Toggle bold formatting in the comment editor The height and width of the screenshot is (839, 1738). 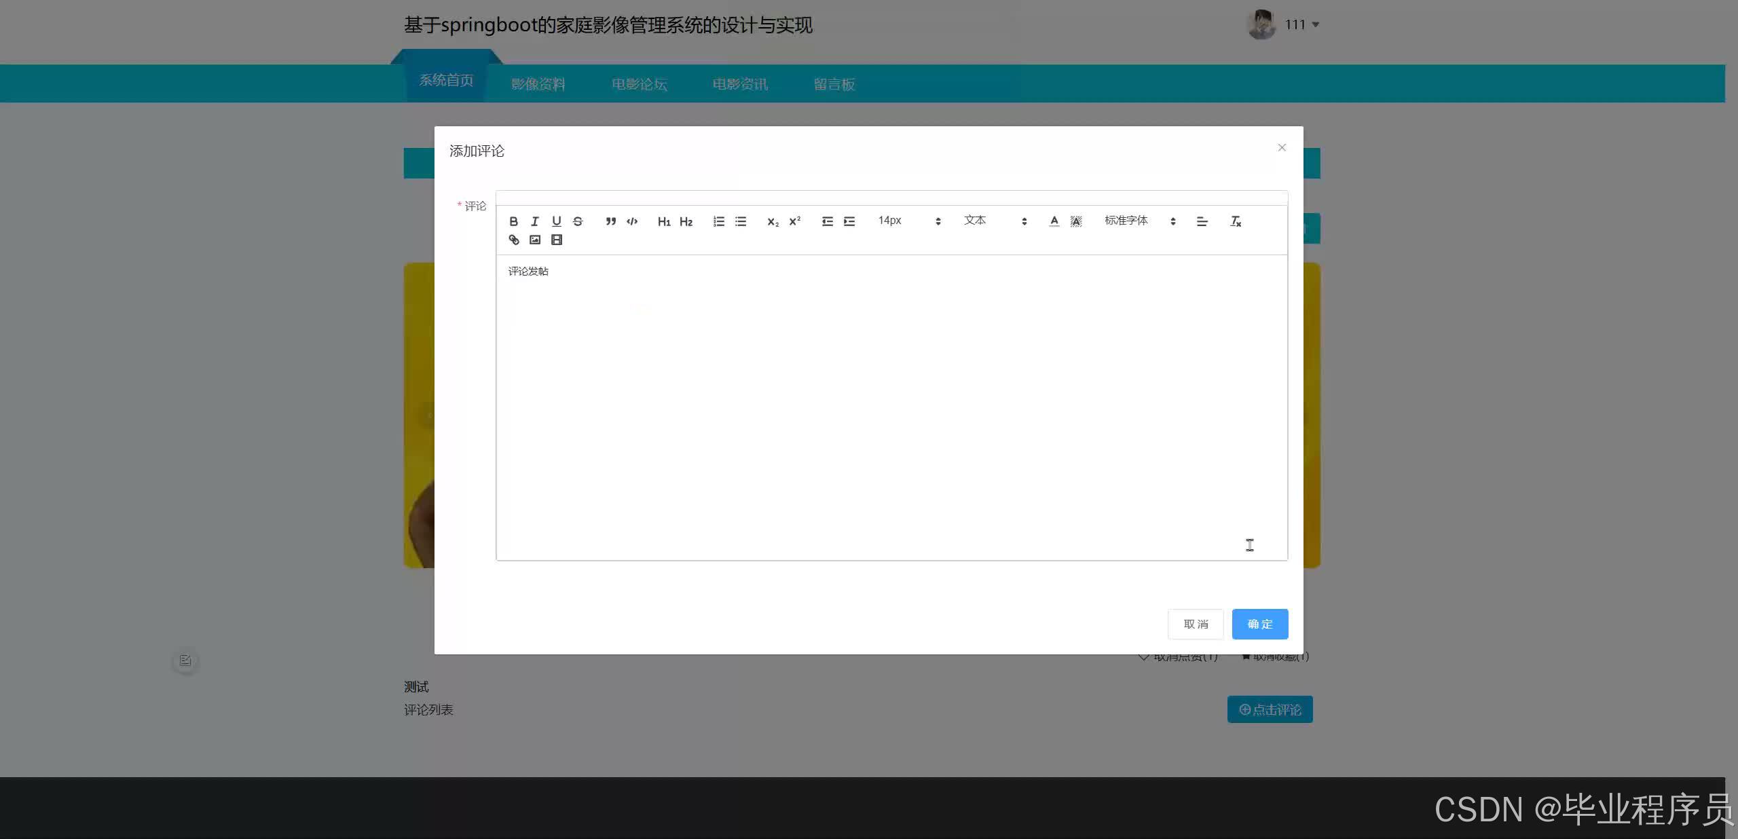point(513,221)
